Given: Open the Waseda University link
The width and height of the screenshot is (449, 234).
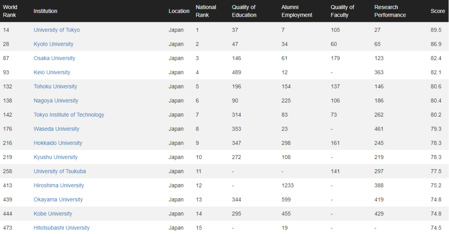Looking at the screenshot, I should pos(57,129).
